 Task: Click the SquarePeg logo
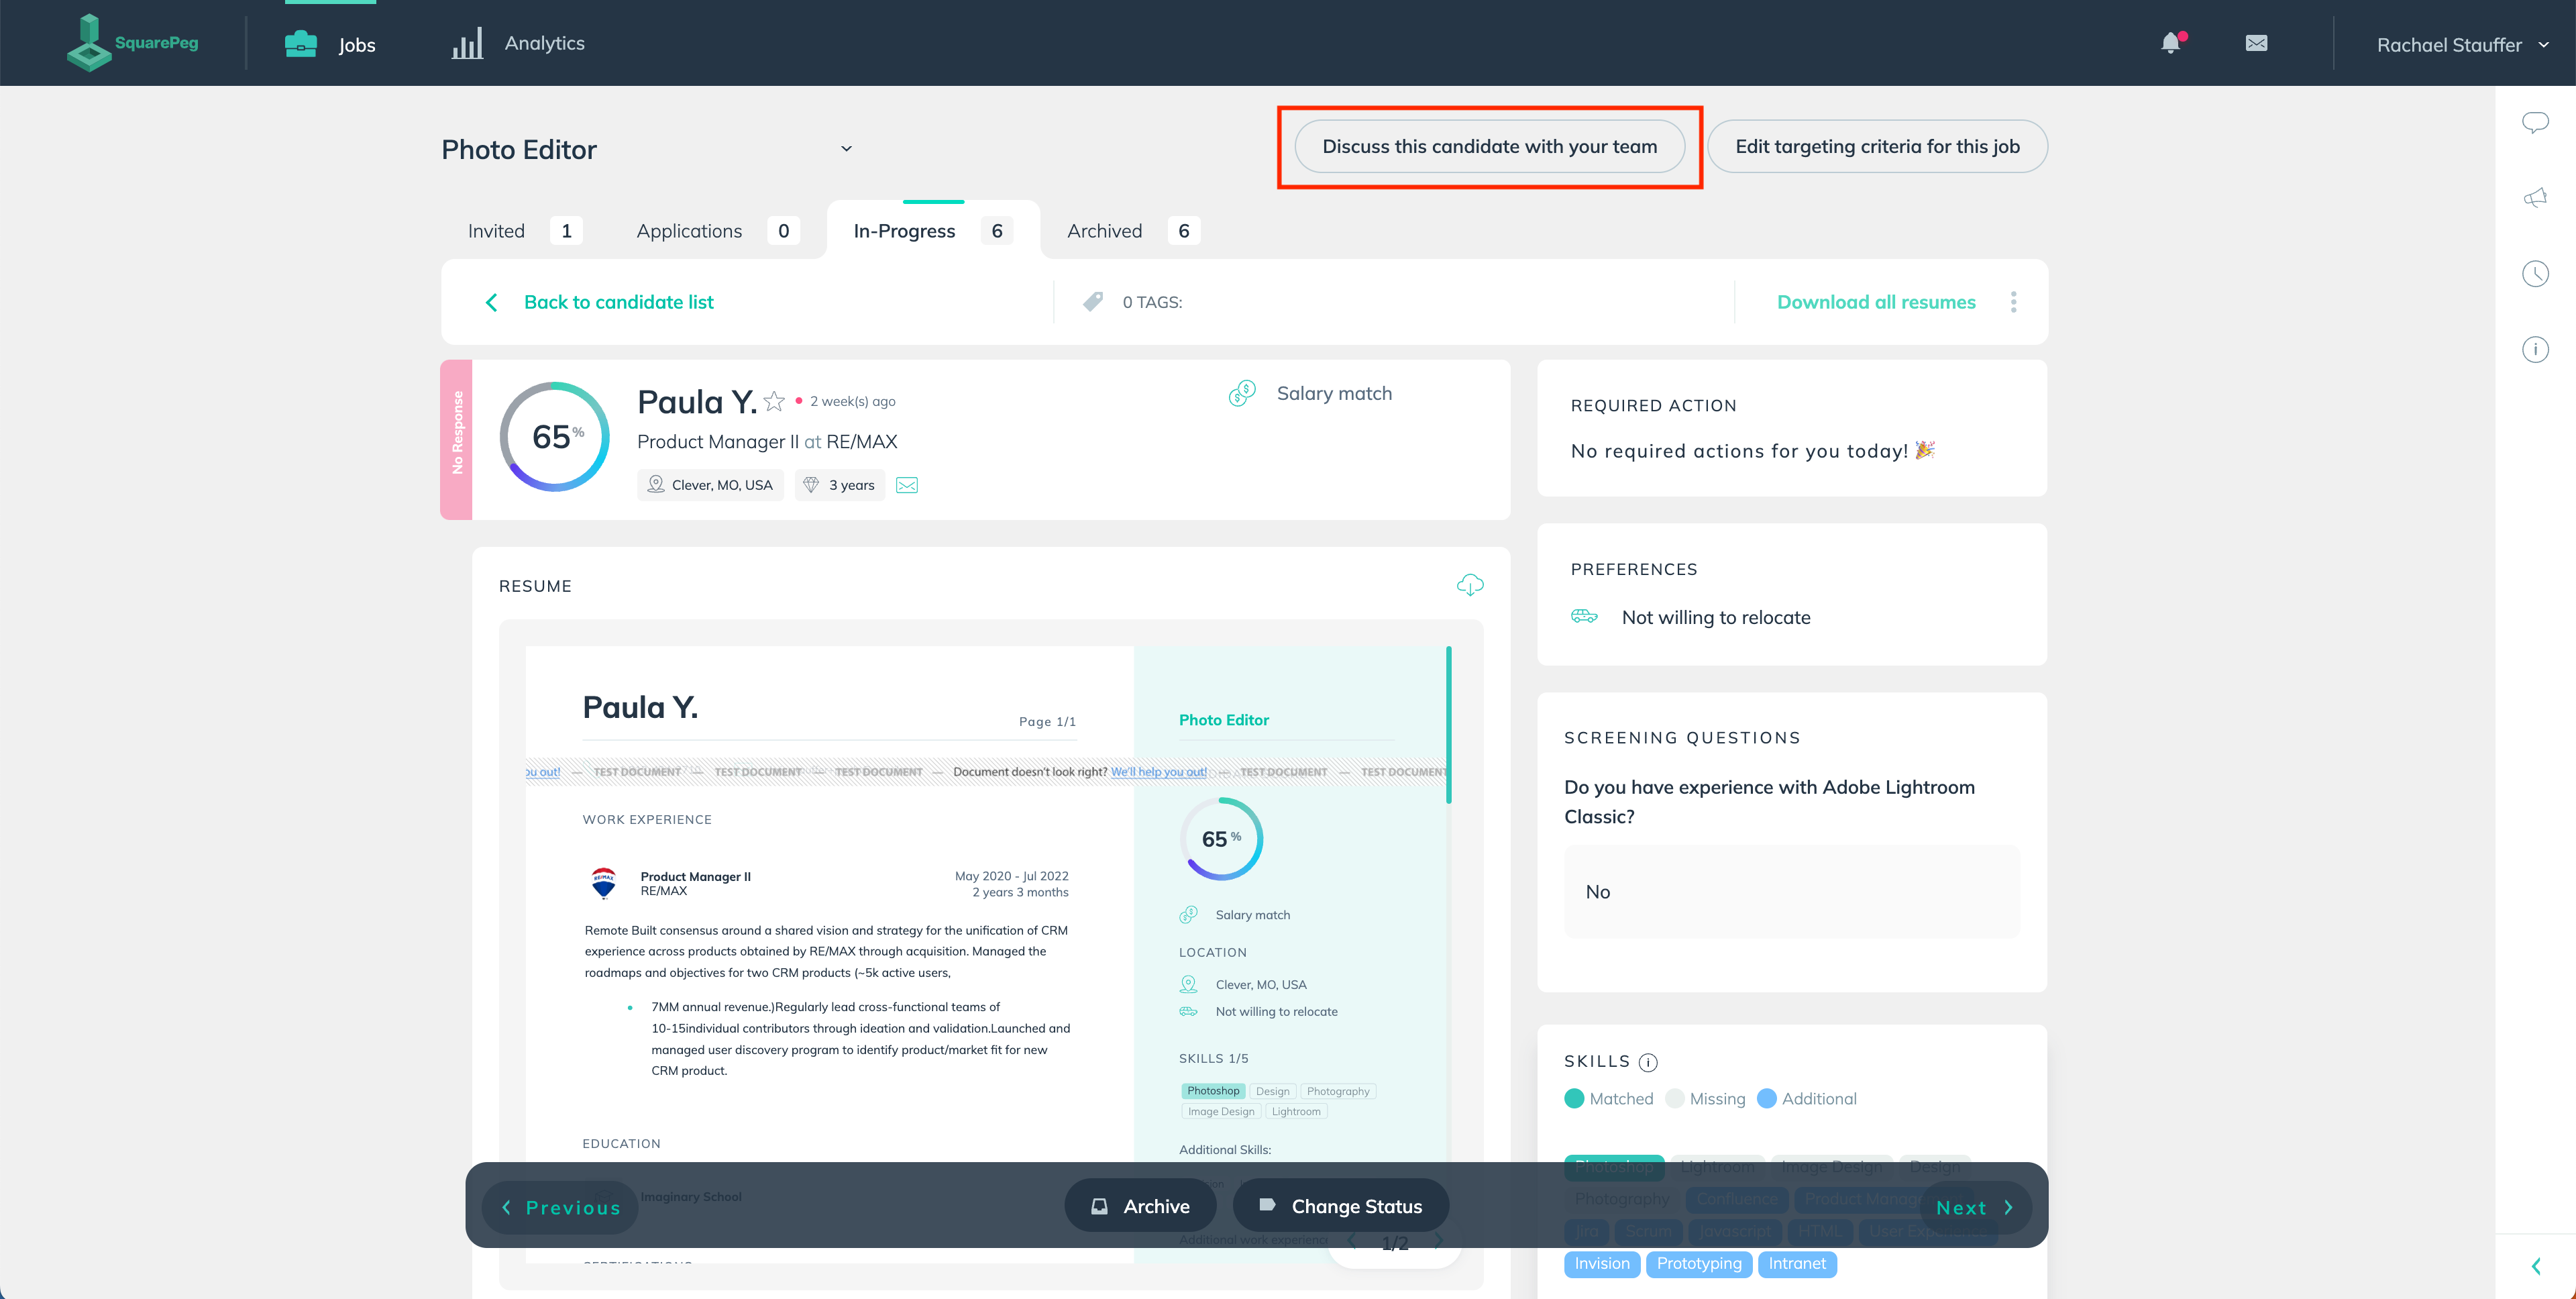coord(132,43)
